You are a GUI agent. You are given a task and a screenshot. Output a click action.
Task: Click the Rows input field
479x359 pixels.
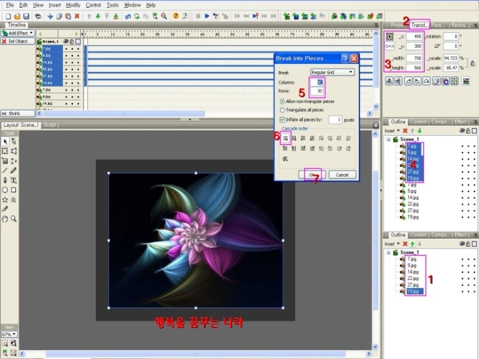pyautogui.click(x=317, y=91)
